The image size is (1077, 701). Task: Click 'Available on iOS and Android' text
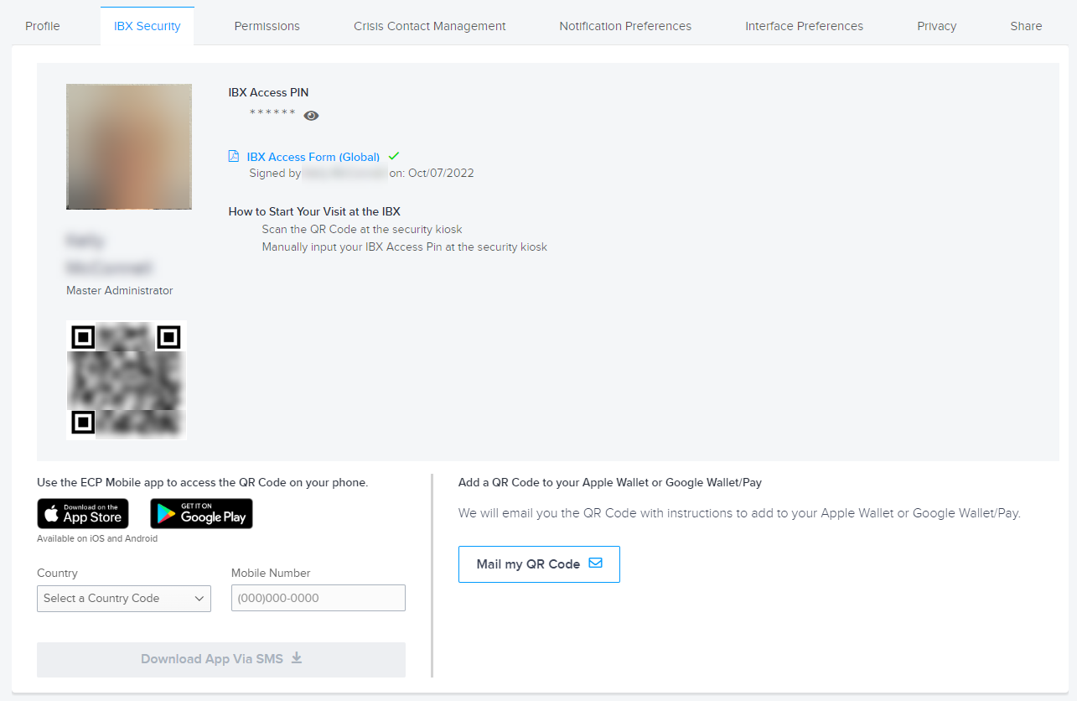click(x=97, y=538)
